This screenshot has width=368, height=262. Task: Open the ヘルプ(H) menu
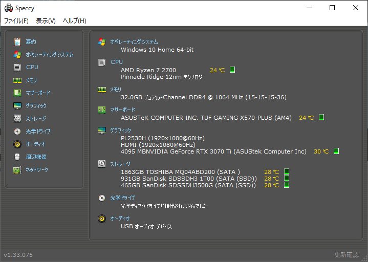click(x=74, y=21)
